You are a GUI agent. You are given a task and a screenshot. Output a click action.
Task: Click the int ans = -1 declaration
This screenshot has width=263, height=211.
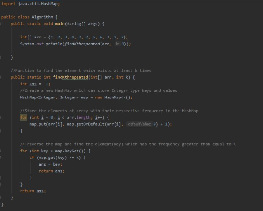[x=35, y=84]
